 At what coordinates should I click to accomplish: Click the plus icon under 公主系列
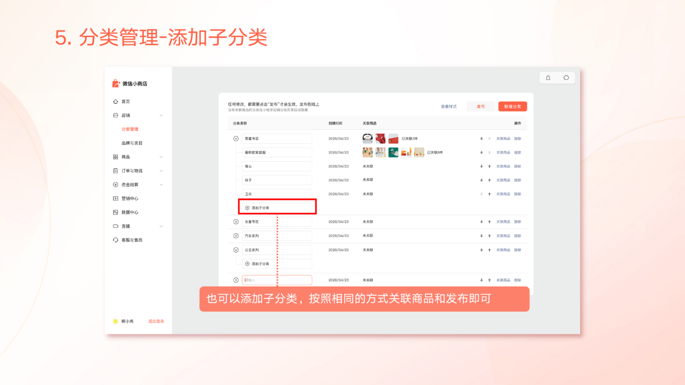click(247, 264)
